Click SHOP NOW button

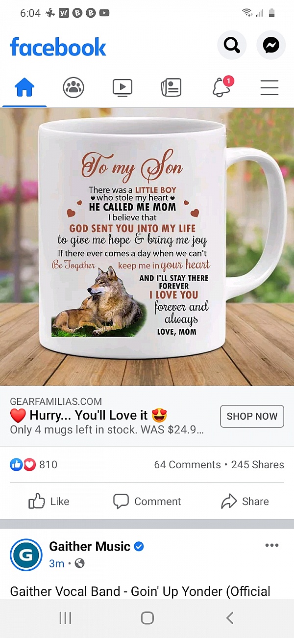pos(252,416)
